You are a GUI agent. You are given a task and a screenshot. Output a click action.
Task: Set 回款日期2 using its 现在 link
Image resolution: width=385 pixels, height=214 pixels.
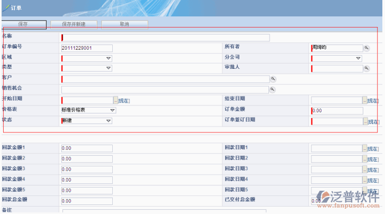click(x=373, y=159)
